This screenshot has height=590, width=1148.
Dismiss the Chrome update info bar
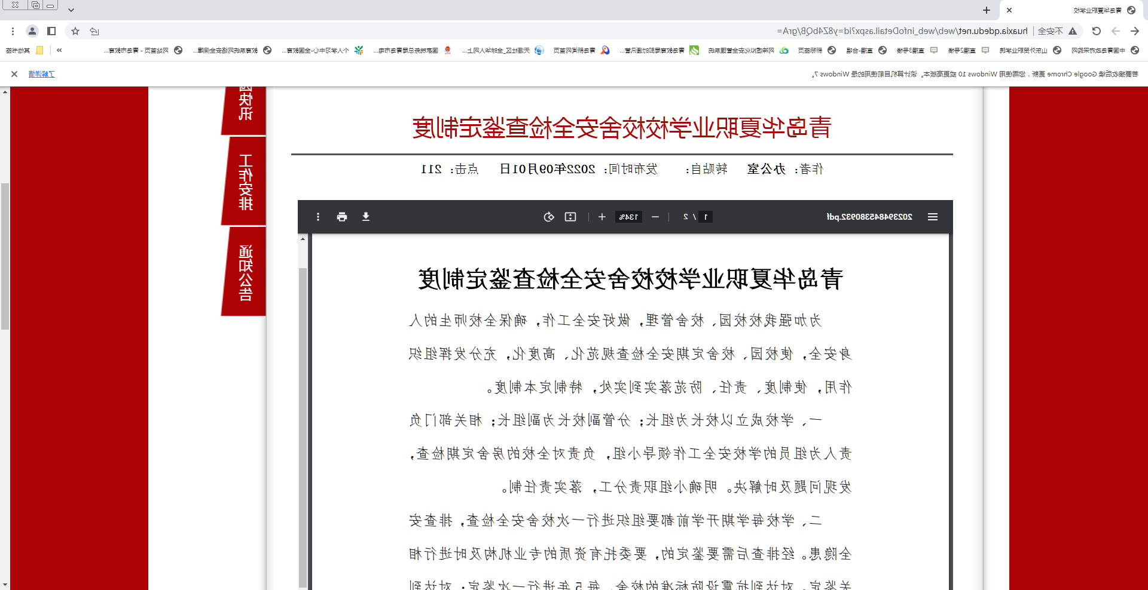(14, 74)
